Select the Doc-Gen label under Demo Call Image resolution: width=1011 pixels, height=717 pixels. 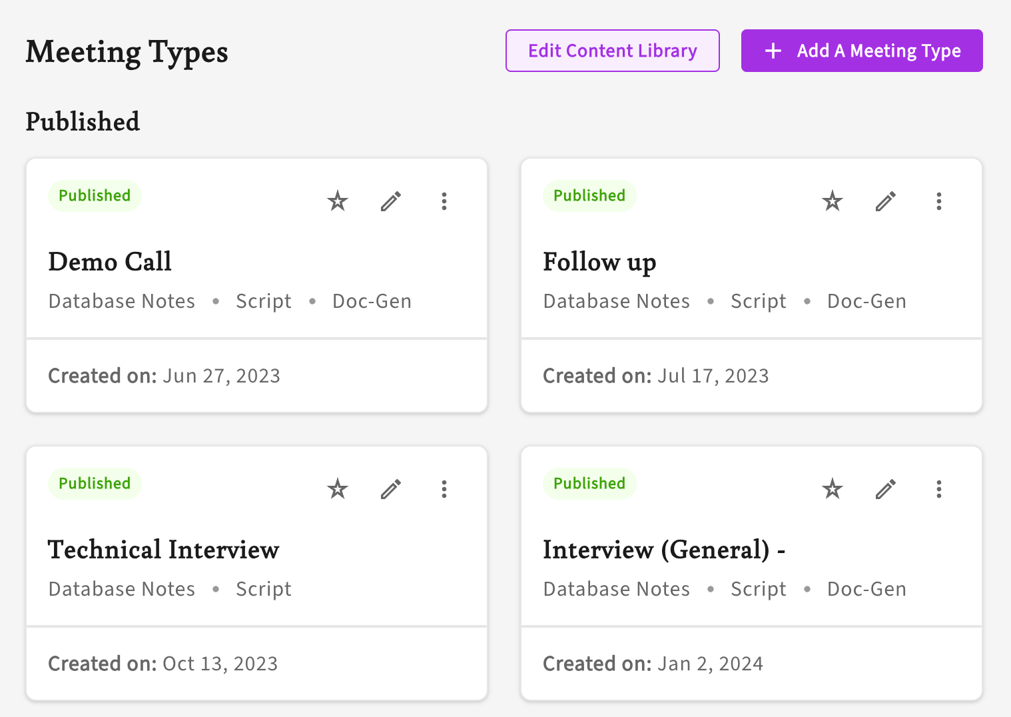point(372,301)
